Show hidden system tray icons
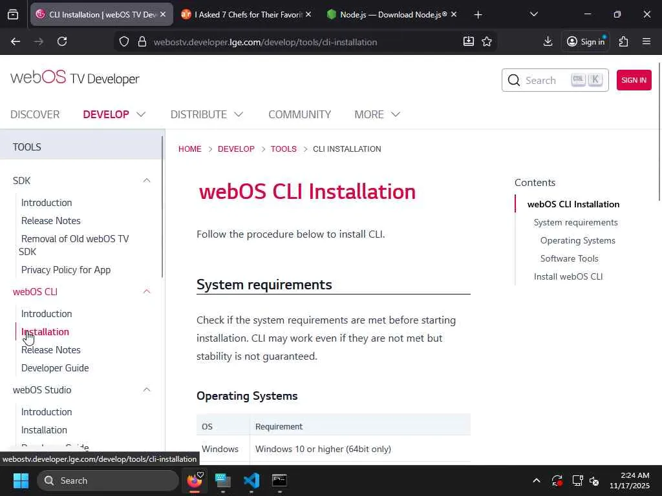This screenshot has height=496, width=662. (536, 480)
